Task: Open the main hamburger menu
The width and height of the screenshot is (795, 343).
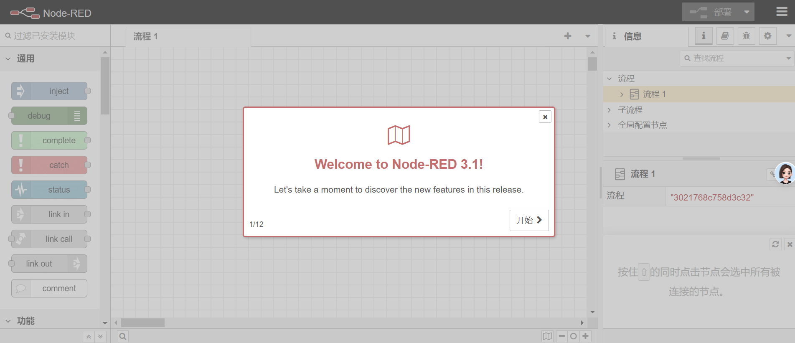Action: [x=782, y=12]
